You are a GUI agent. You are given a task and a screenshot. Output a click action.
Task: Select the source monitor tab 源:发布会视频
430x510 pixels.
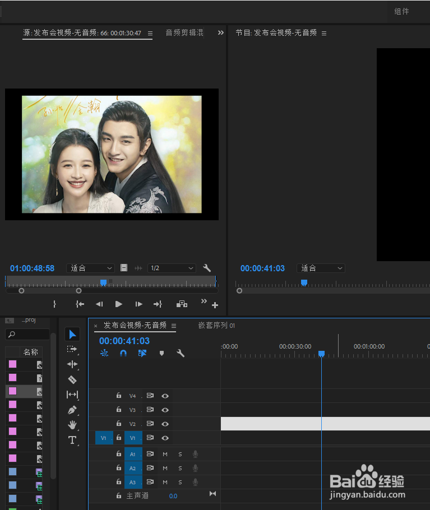coord(82,33)
